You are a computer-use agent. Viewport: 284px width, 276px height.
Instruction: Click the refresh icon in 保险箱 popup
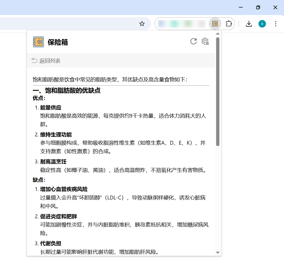pos(193,42)
